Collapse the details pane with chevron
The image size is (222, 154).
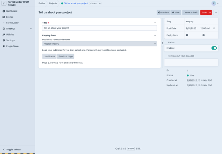[x=163, y=43]
